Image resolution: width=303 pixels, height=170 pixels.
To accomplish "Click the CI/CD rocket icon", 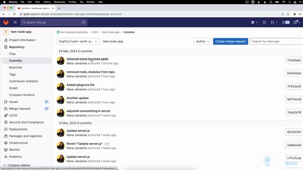I will [x=6, y=115].
